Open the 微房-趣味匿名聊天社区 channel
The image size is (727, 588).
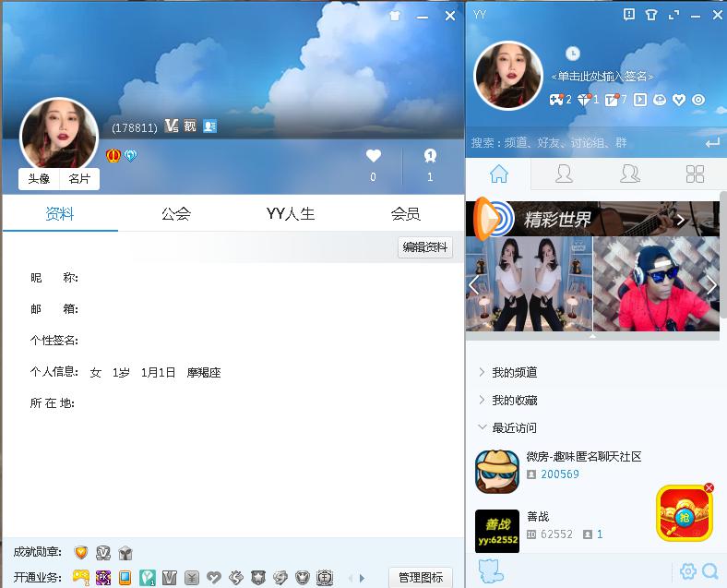593,471
